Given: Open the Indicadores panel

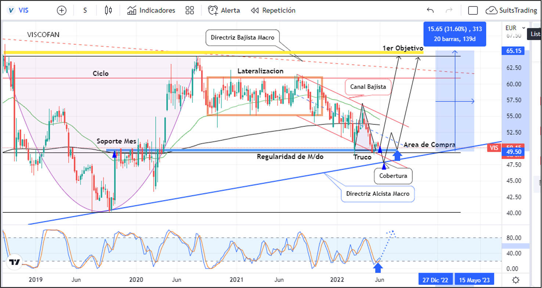Looking at the screenshot, I should point(151,10).
